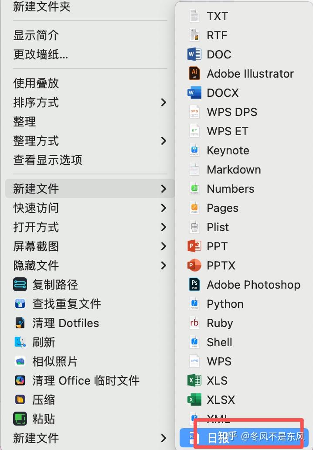313x450 pixels.
Task: Click the 清理 Dotfiles icon
Action: (20, 323)
